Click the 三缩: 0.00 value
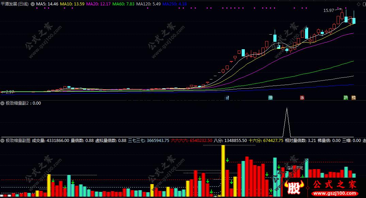Viewport: 366px width, 198px height. pyautogui.click(x=351, y=141)
